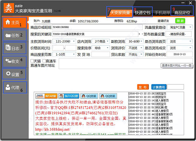Open 是否浏览首页 dropdown
This screenshot has height=141, width=196.
[179, 41]
